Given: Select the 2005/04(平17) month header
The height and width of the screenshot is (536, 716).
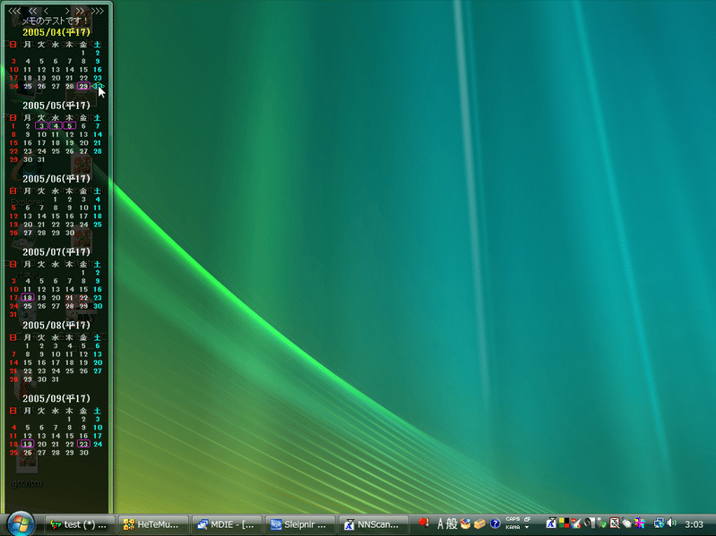Looking at the screenshot, I should 56,32.
